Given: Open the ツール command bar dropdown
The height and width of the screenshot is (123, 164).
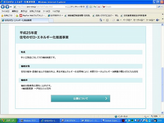Looking at the screenshot, I should click(x=150, y=20).
